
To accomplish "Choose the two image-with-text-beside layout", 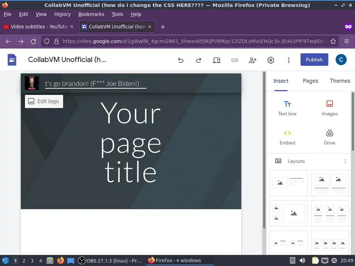I will [288, 243].
